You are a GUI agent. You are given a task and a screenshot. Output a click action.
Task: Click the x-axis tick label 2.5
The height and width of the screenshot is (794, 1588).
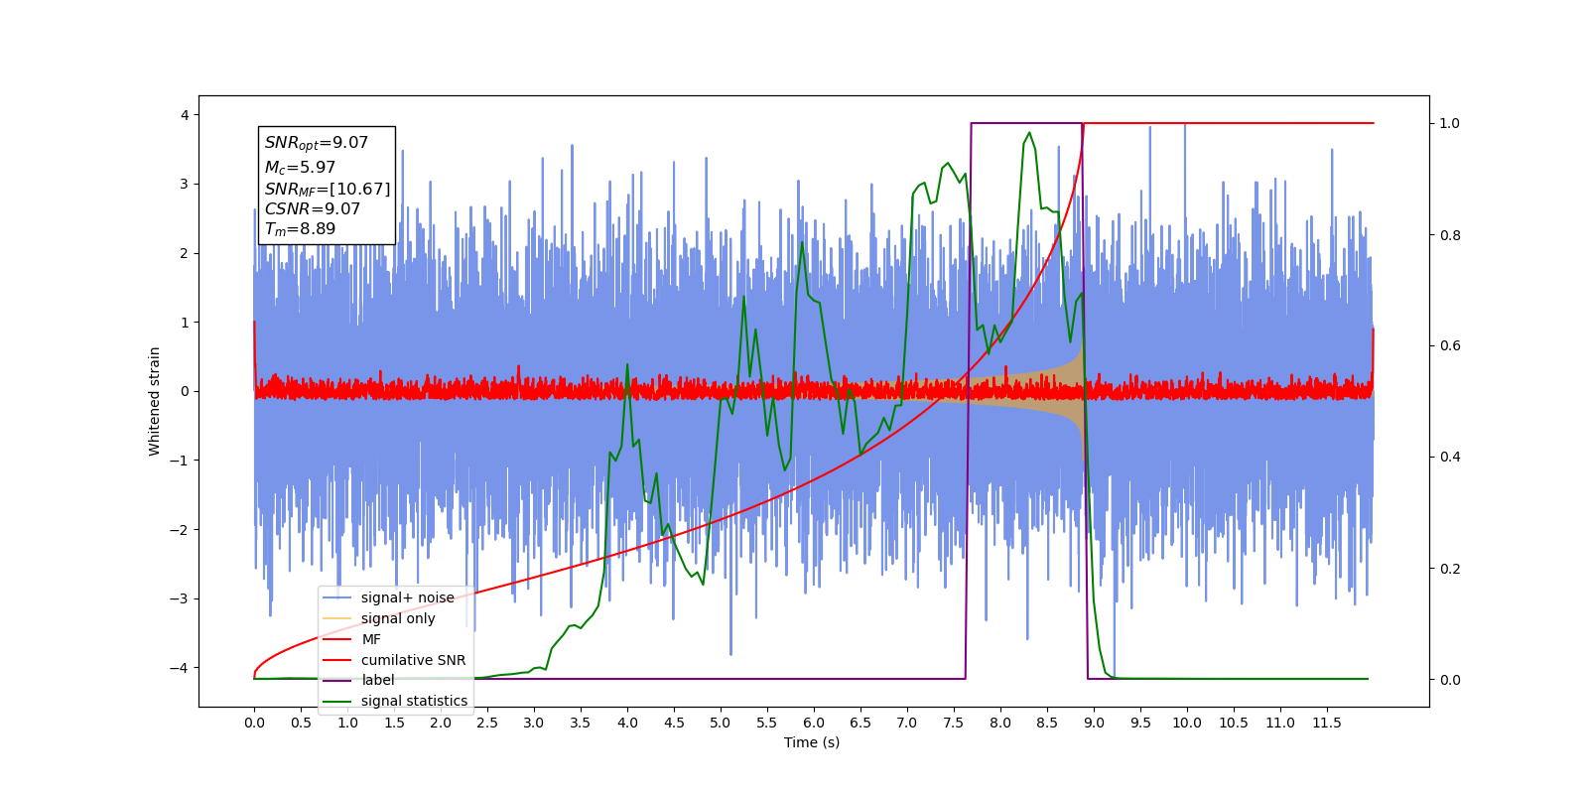point(487,723)
